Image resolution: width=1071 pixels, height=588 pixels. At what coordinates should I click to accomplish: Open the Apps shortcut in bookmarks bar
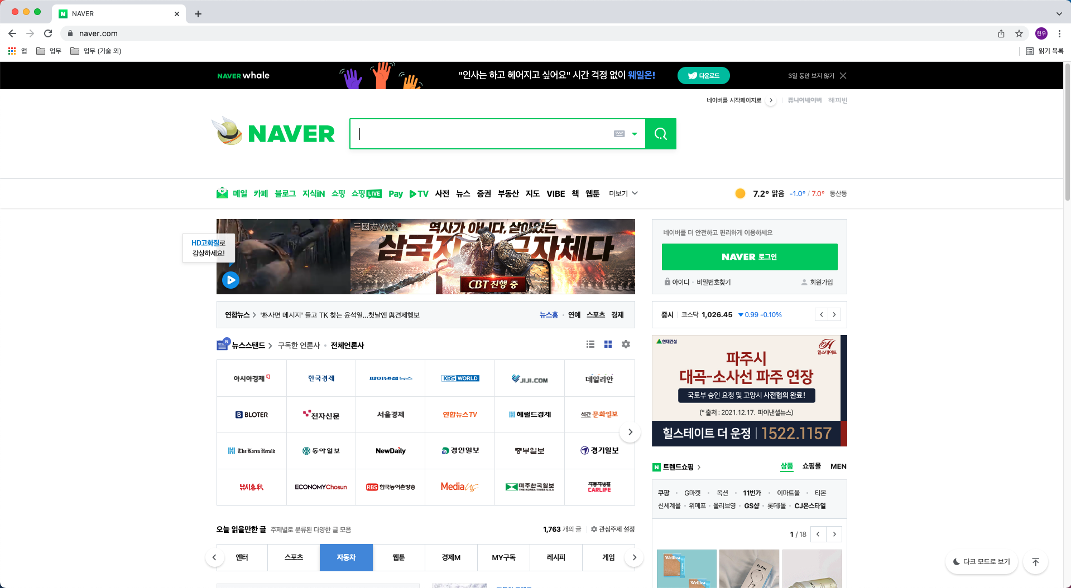click(17, 51)
